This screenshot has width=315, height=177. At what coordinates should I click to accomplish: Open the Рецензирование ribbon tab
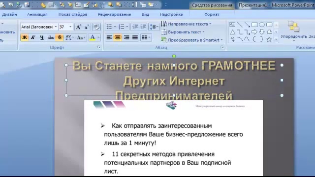[114, 14]
